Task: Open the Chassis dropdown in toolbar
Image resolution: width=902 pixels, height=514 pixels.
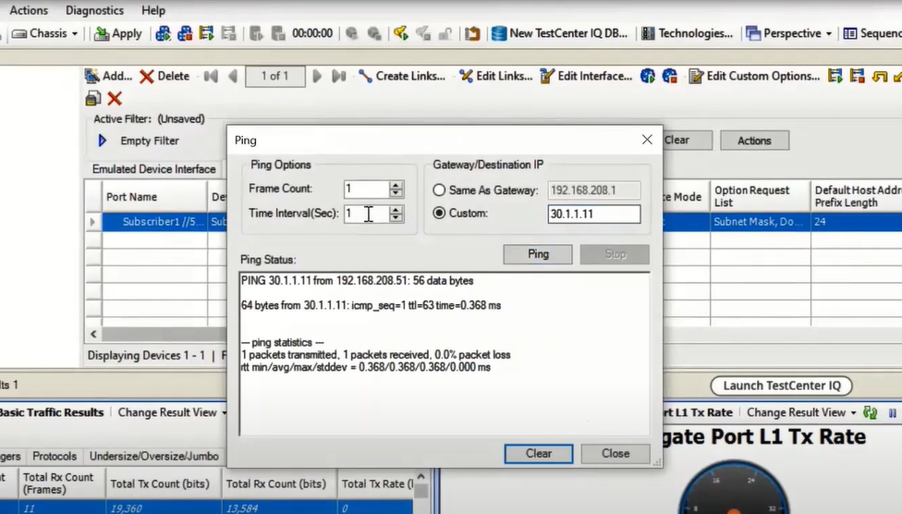Action: tap(45, 33)
